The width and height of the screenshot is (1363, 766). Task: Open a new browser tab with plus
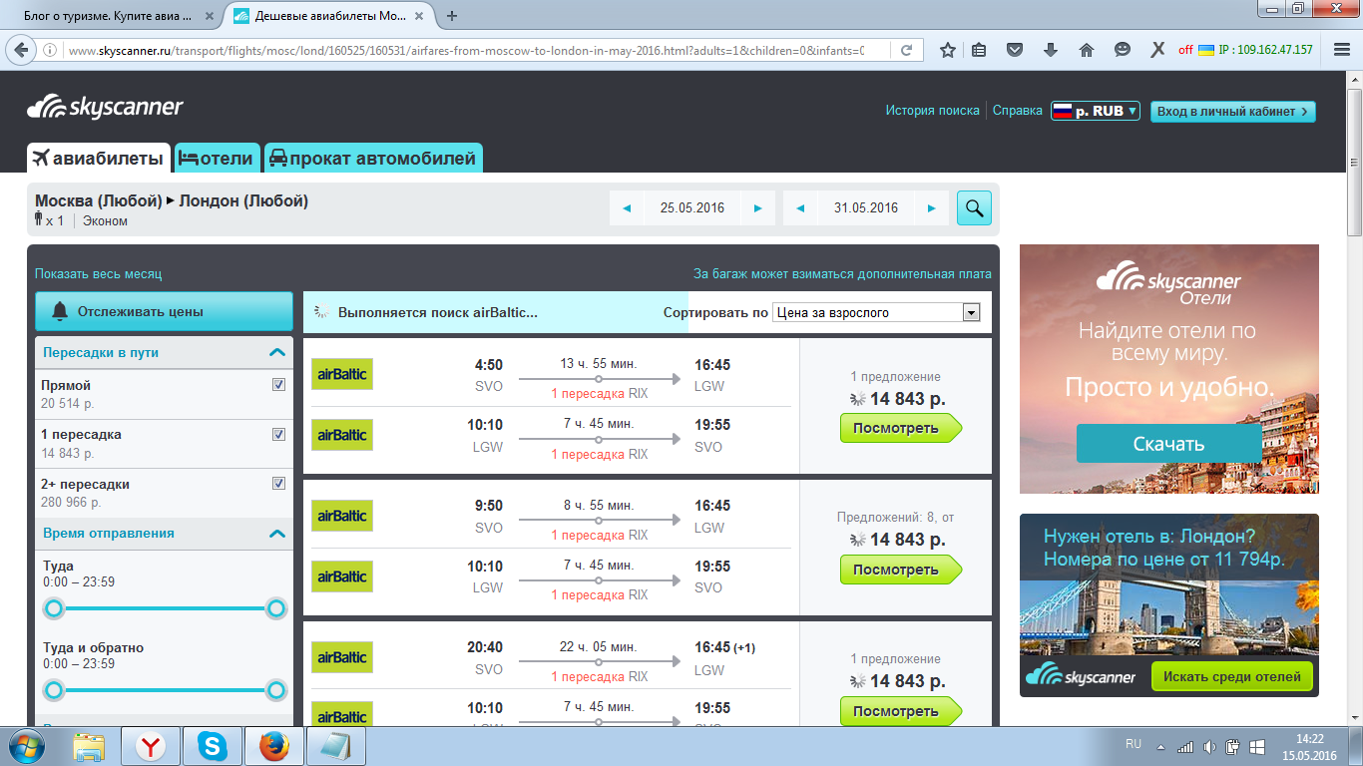[x=452, y=16]
